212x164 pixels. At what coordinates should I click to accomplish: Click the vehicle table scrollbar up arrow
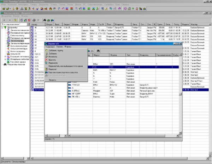181,55
